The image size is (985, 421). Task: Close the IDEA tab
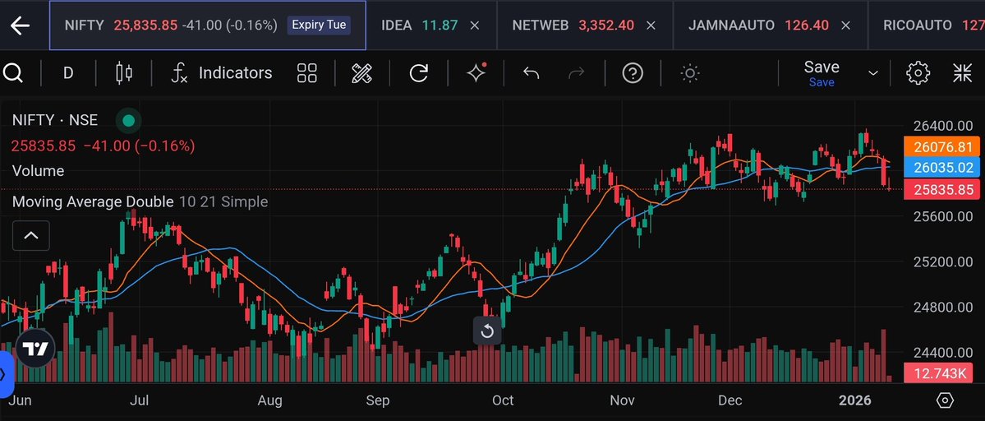tap(475, 25)
